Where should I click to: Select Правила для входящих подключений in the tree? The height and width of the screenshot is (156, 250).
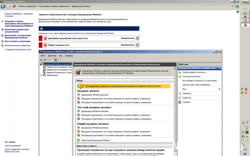click(x=59, y=67)
